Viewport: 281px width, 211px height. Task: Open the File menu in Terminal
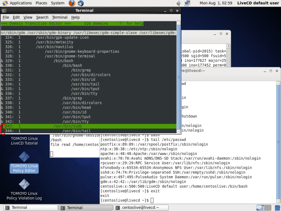pos(6,17)
